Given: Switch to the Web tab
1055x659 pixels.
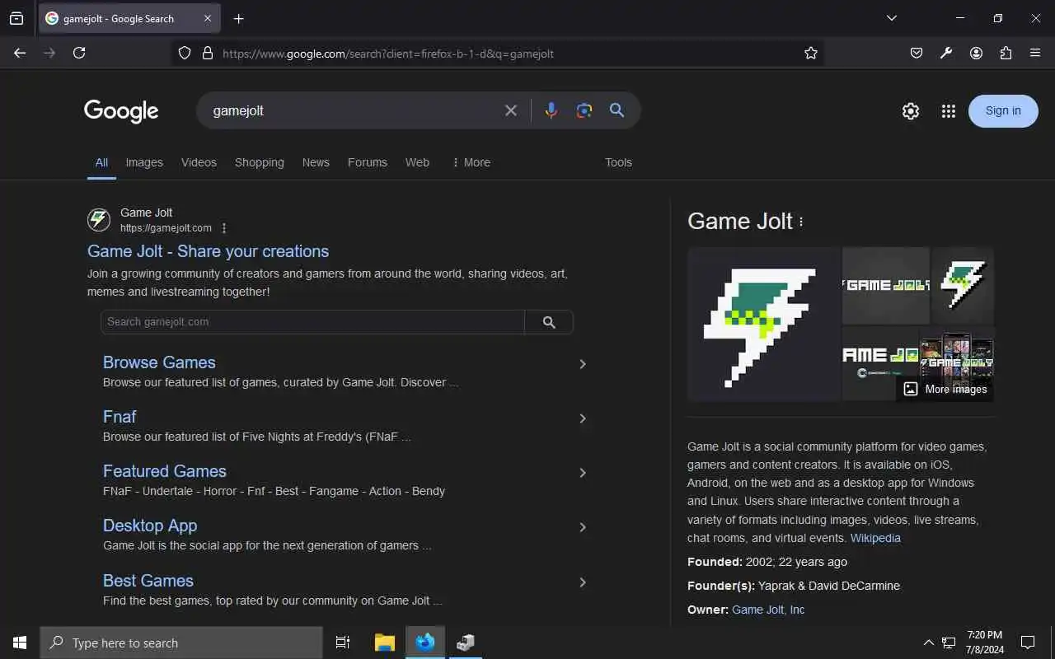Looking at the screenshot, I should click(417, 162).
